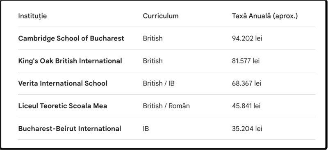Click IB curriculum in Bucharest-Beirut row

click(x=146, y=128)
